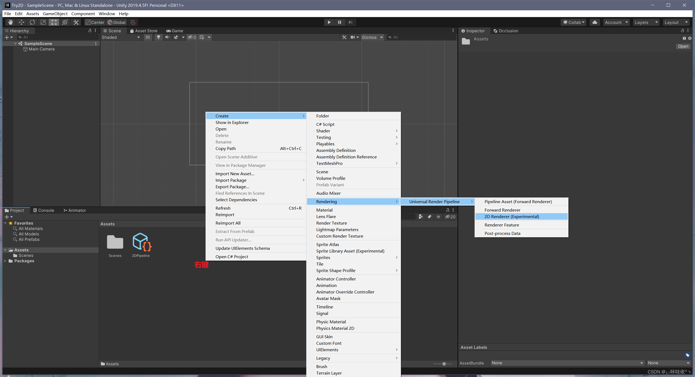Viewport: 695px width, 377px height.
Task: Select All Materials favorite search
Action: pos(31,229)
